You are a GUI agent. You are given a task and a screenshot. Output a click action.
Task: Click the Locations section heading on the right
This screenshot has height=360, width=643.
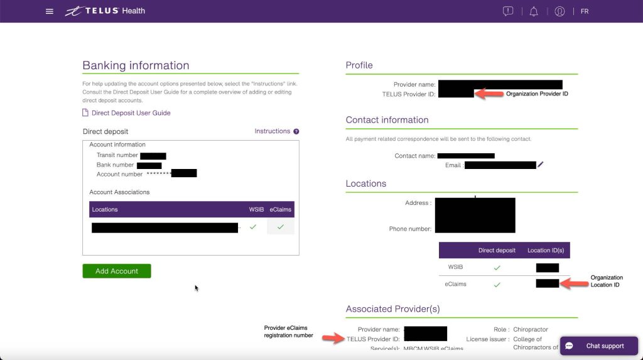pyautogui.click(x=366, y=183)
